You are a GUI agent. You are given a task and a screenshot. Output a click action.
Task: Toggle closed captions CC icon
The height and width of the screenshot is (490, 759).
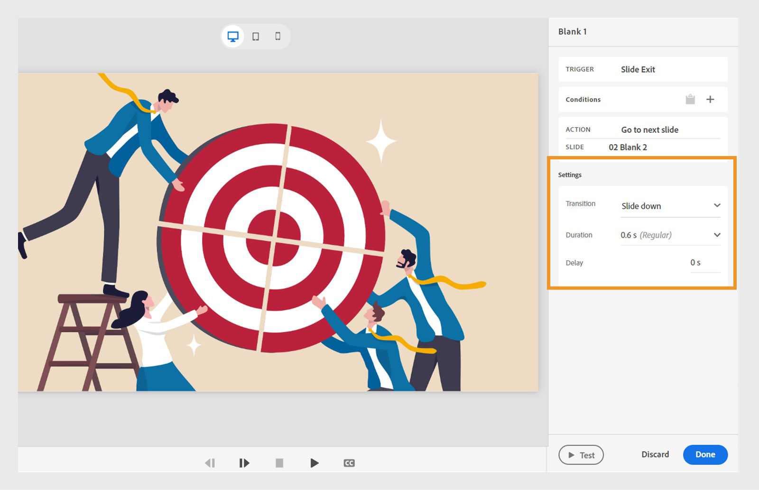pyautogui.click(x=349, y=463)
